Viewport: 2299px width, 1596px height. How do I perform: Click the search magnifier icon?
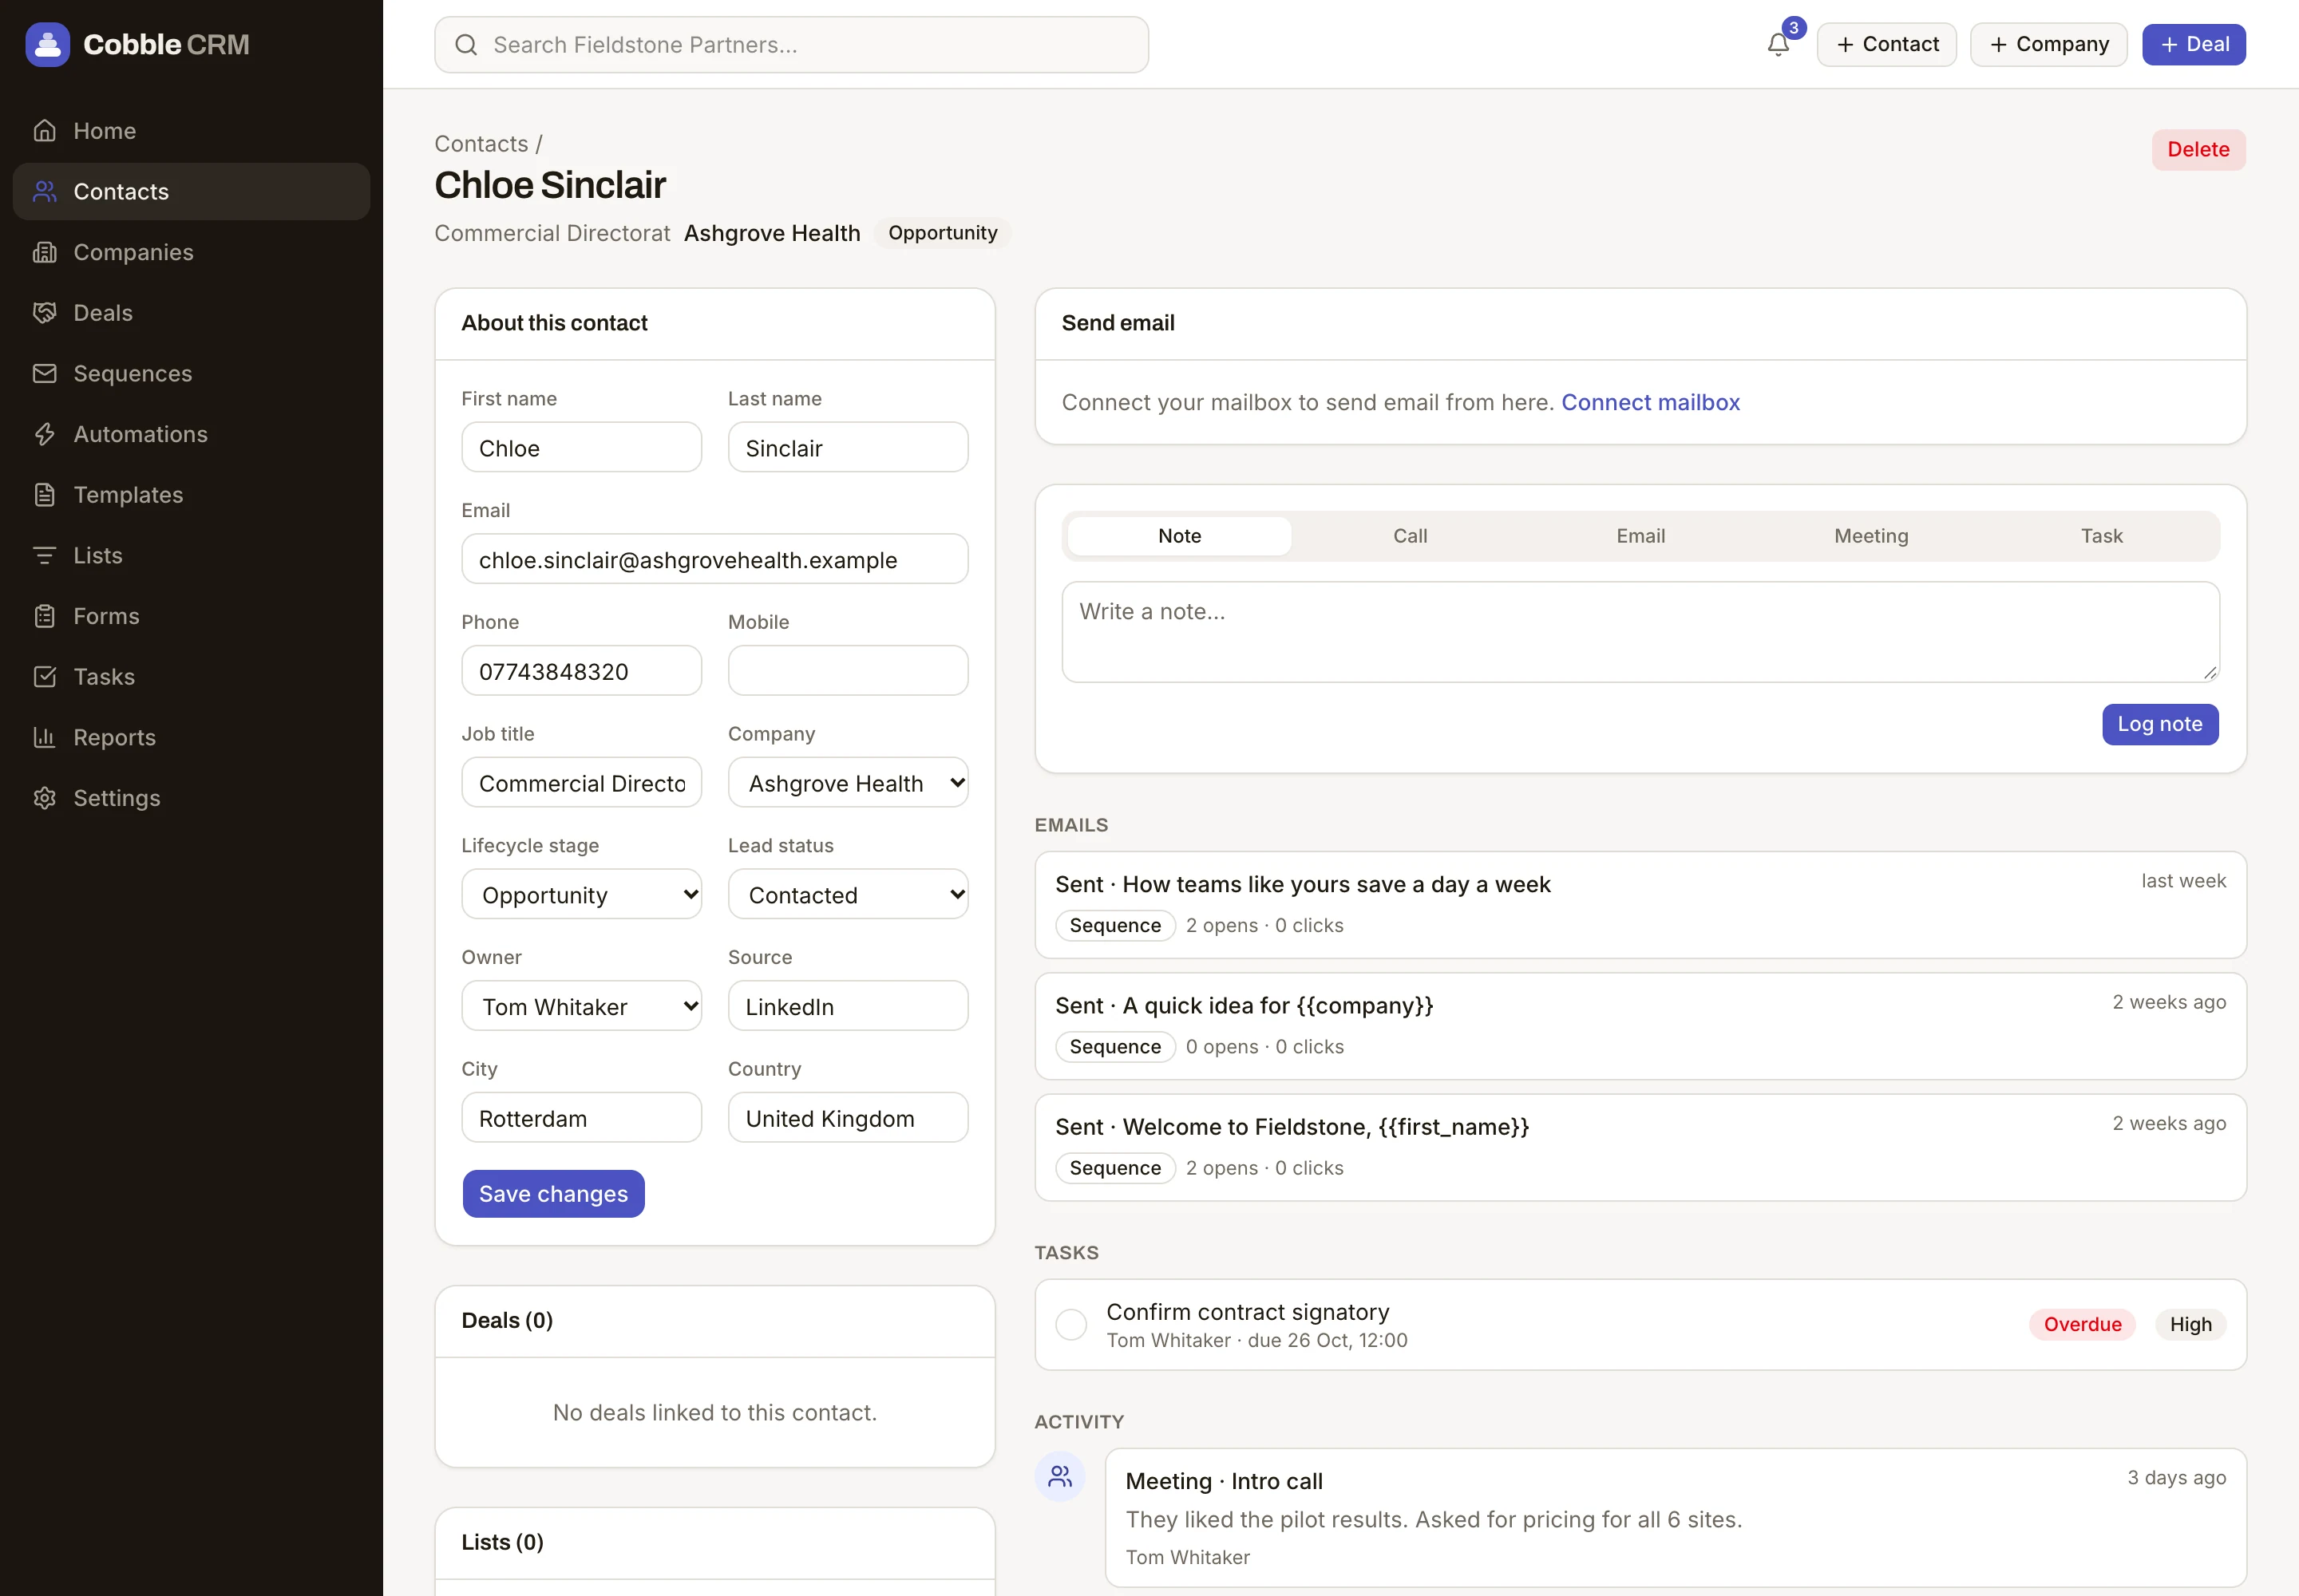point(466,45)
